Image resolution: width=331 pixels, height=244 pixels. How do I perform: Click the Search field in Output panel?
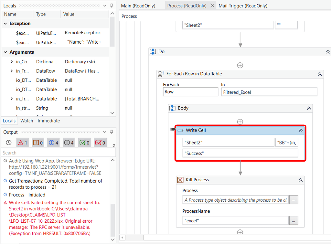(x=55, y=153)
